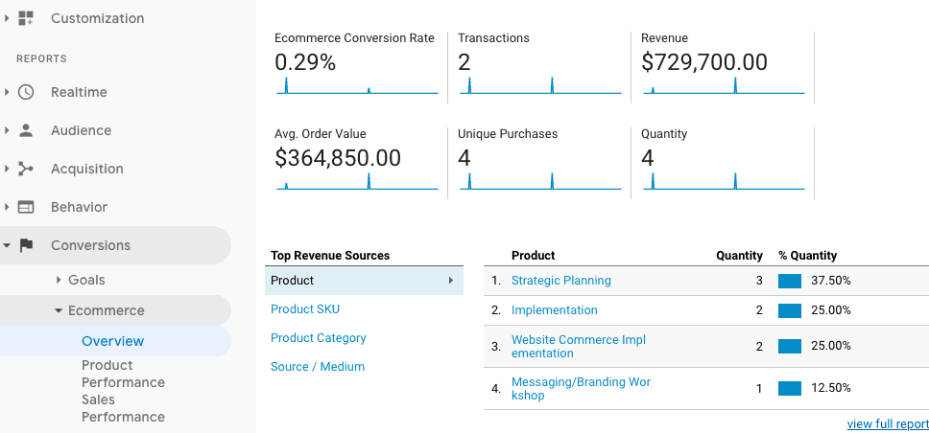Open the Sales Performance report

(x=123, y=408)
